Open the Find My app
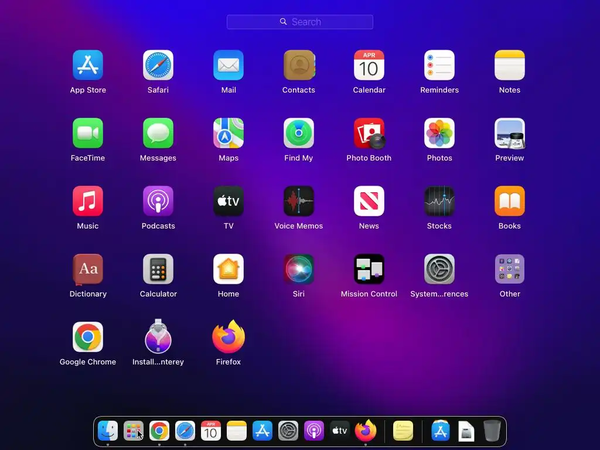Screen dimensions: 600x450 click(299, 133)
